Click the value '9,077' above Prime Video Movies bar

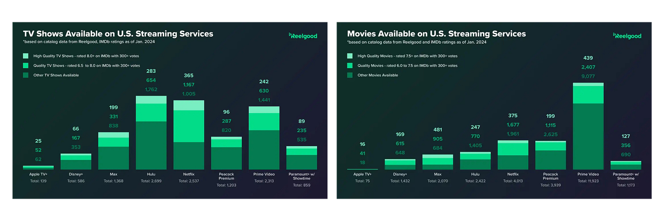588,77
